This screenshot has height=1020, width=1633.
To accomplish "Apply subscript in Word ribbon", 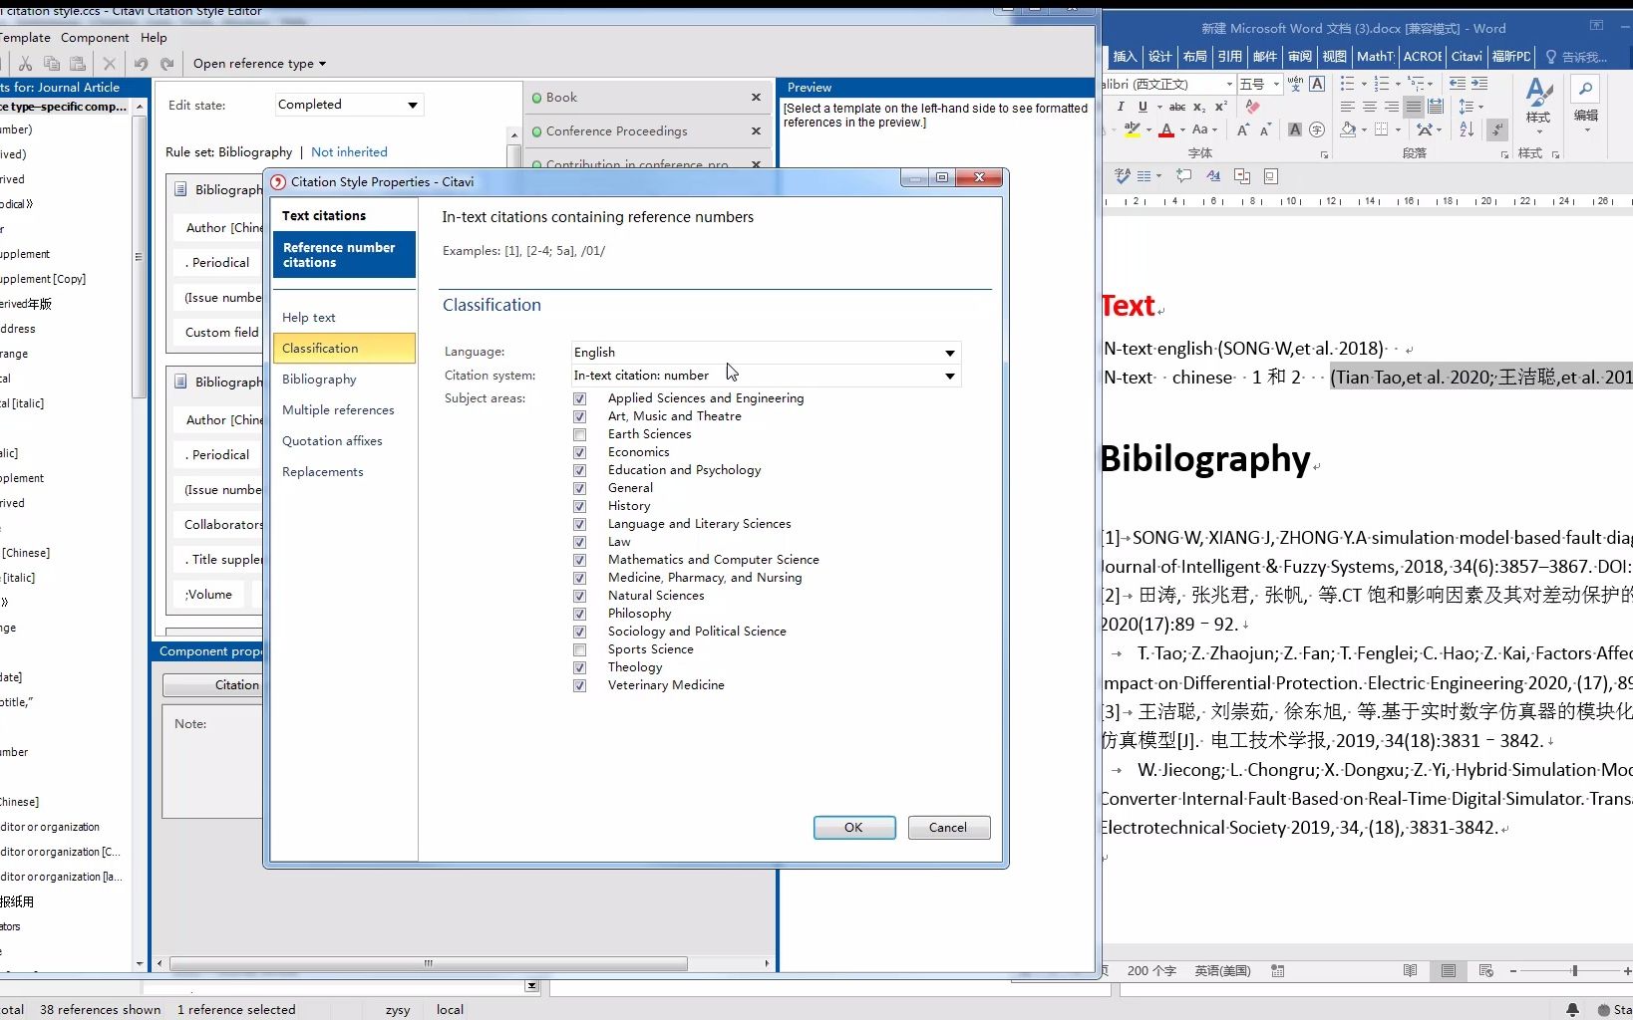I will click(1199, 107).
